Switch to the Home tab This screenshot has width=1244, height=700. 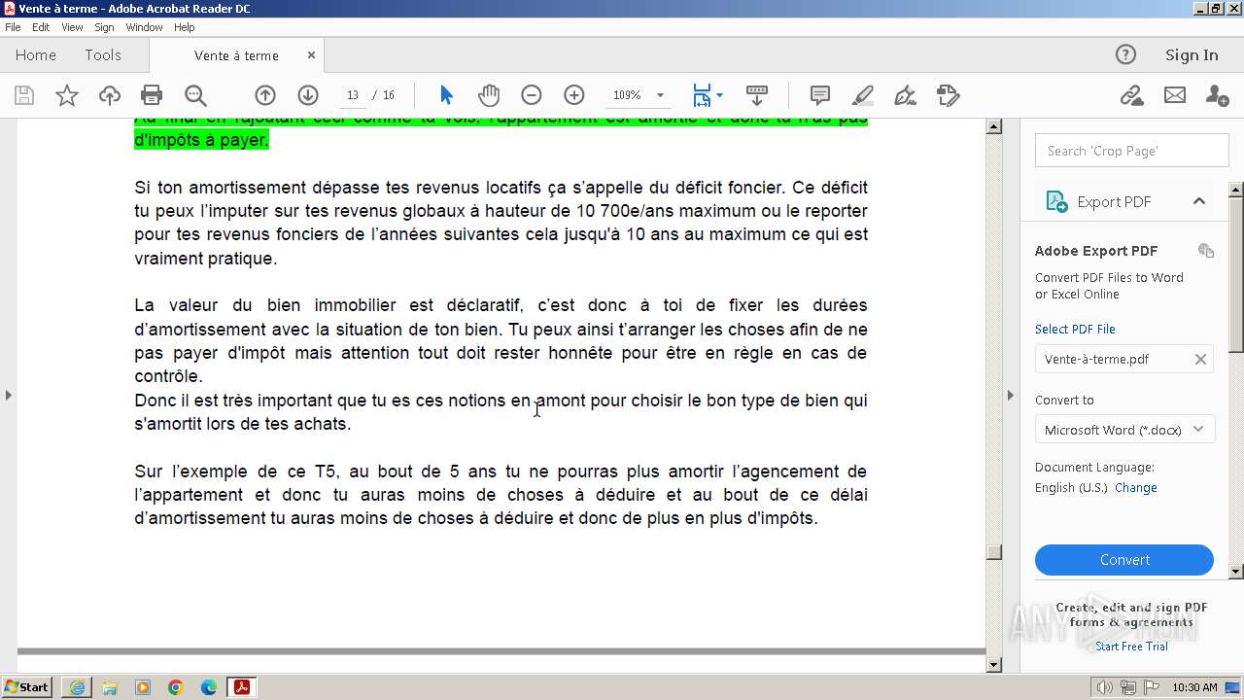coord(36,55)
